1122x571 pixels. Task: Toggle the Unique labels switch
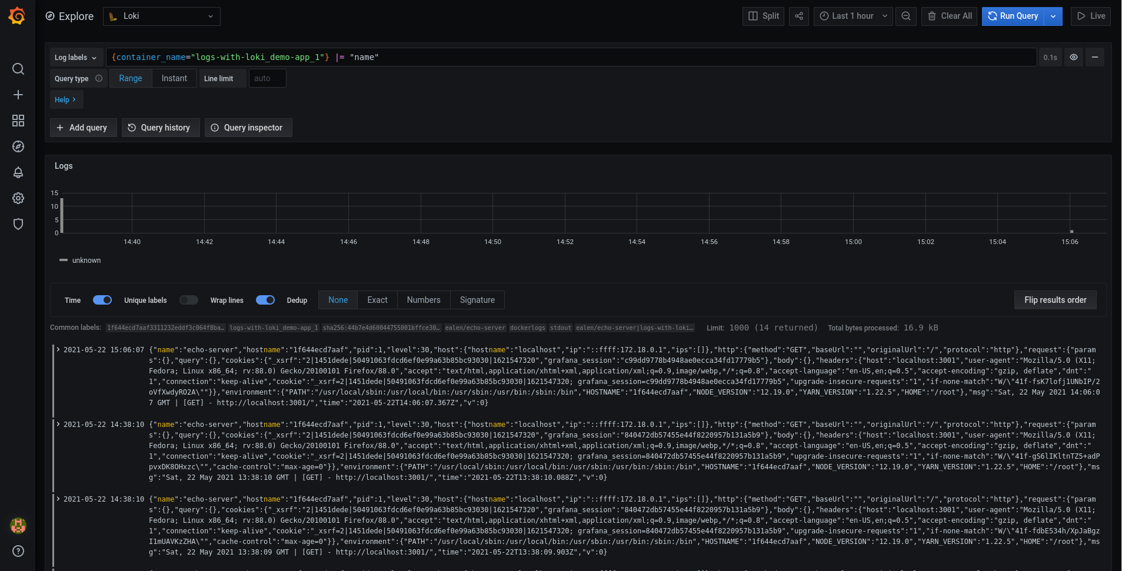(189, 300)
